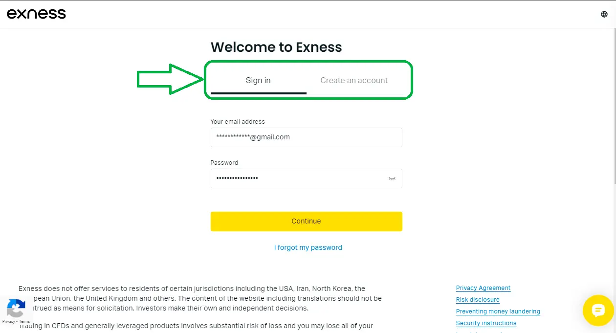Open the Privacy Agreement link

point(483,288)
